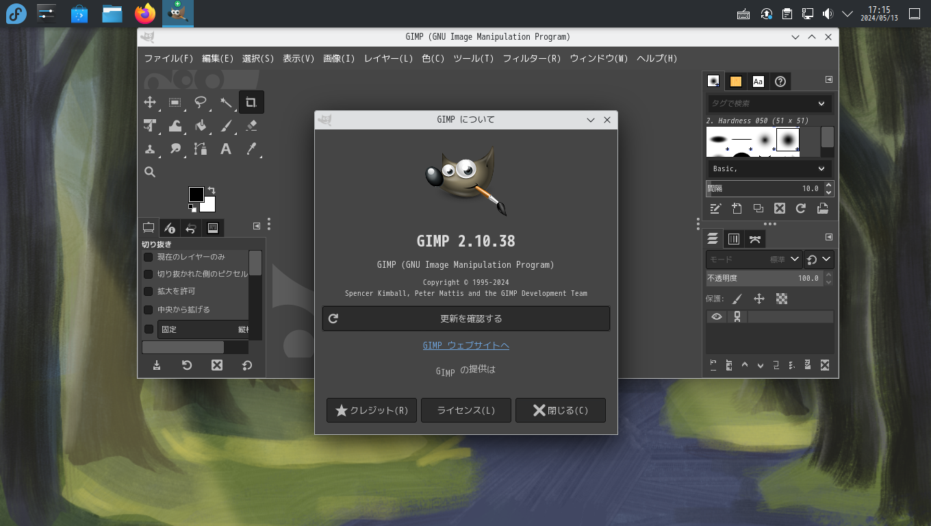Expand hidden system tray icons arrow
931x526 pixels.
coord(847,13)
